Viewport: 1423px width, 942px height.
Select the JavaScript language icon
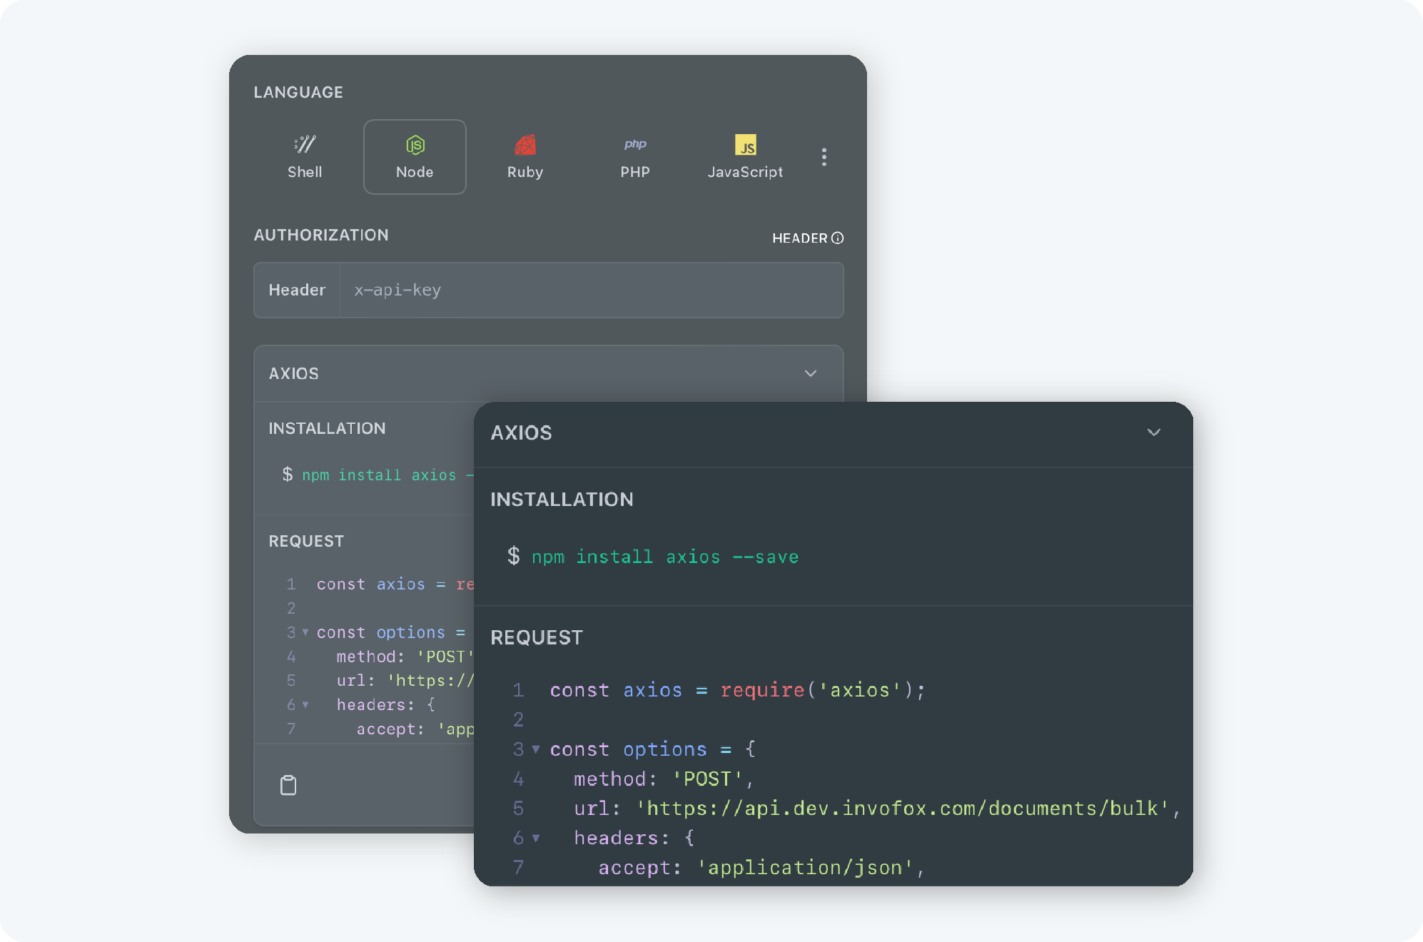(x=745, y=156)
